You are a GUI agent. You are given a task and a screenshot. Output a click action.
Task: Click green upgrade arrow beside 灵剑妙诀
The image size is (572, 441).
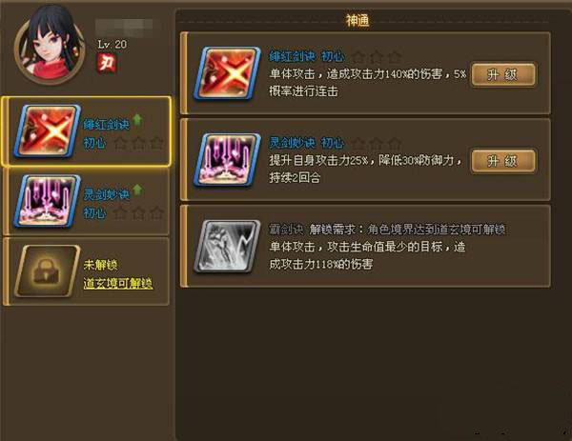[137, 190]
